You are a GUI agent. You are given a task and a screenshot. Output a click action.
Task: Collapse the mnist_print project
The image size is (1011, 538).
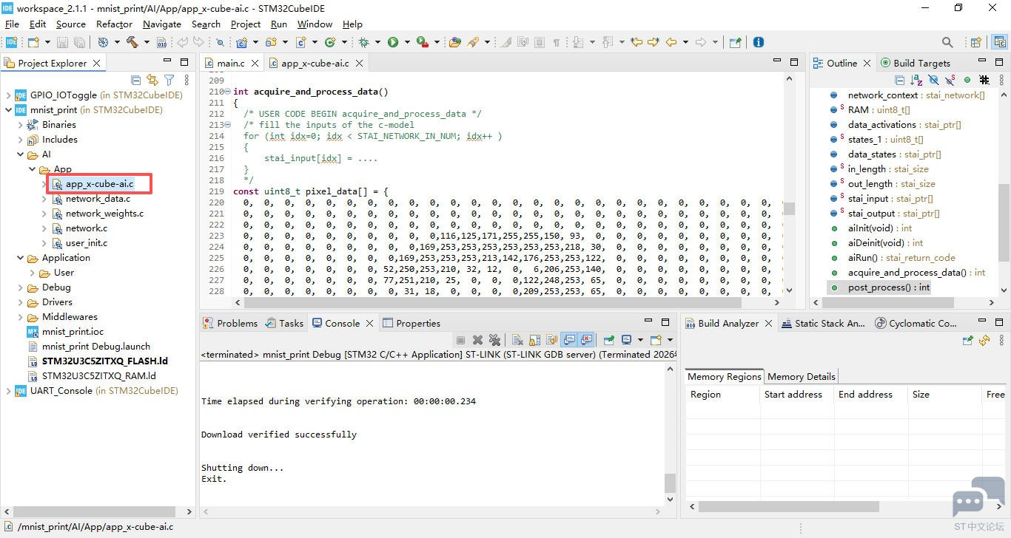pyautogui.click(x=9, y=110)
